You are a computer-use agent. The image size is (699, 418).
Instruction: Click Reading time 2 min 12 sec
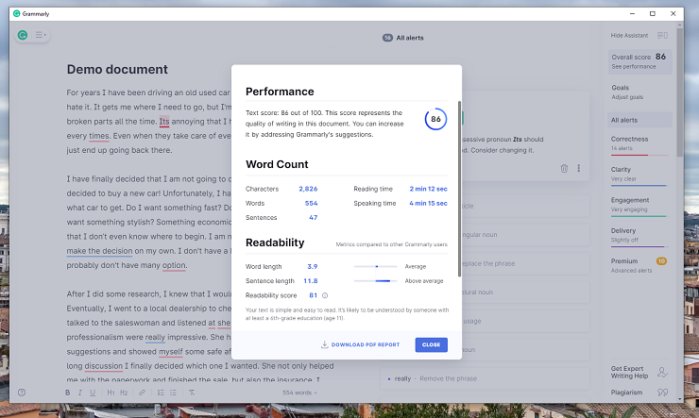(x=429, y=189)
